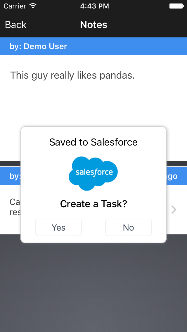
Task: Click the 4:43 PM clock
Action: coord(94,6)
